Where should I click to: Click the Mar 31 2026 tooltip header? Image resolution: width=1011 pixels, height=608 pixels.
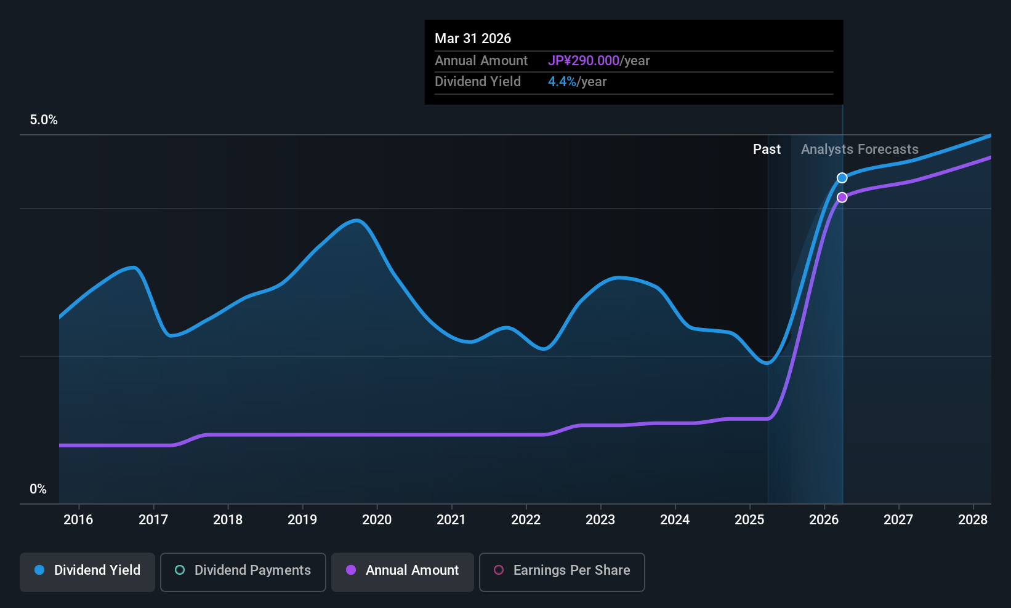click(473, 39)
